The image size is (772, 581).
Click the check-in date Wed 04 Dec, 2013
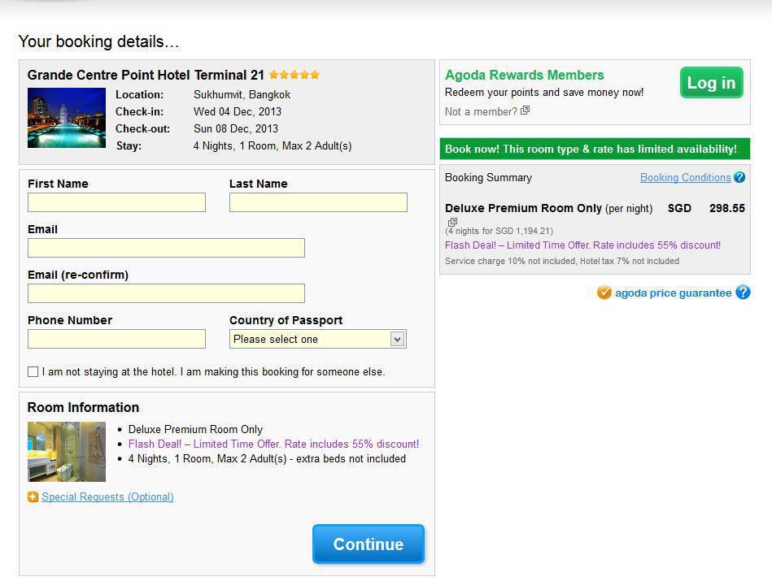point(238,111)
